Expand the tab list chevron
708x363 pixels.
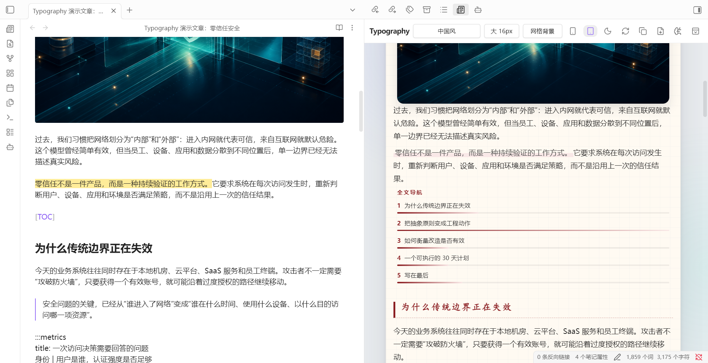(353, 10)
